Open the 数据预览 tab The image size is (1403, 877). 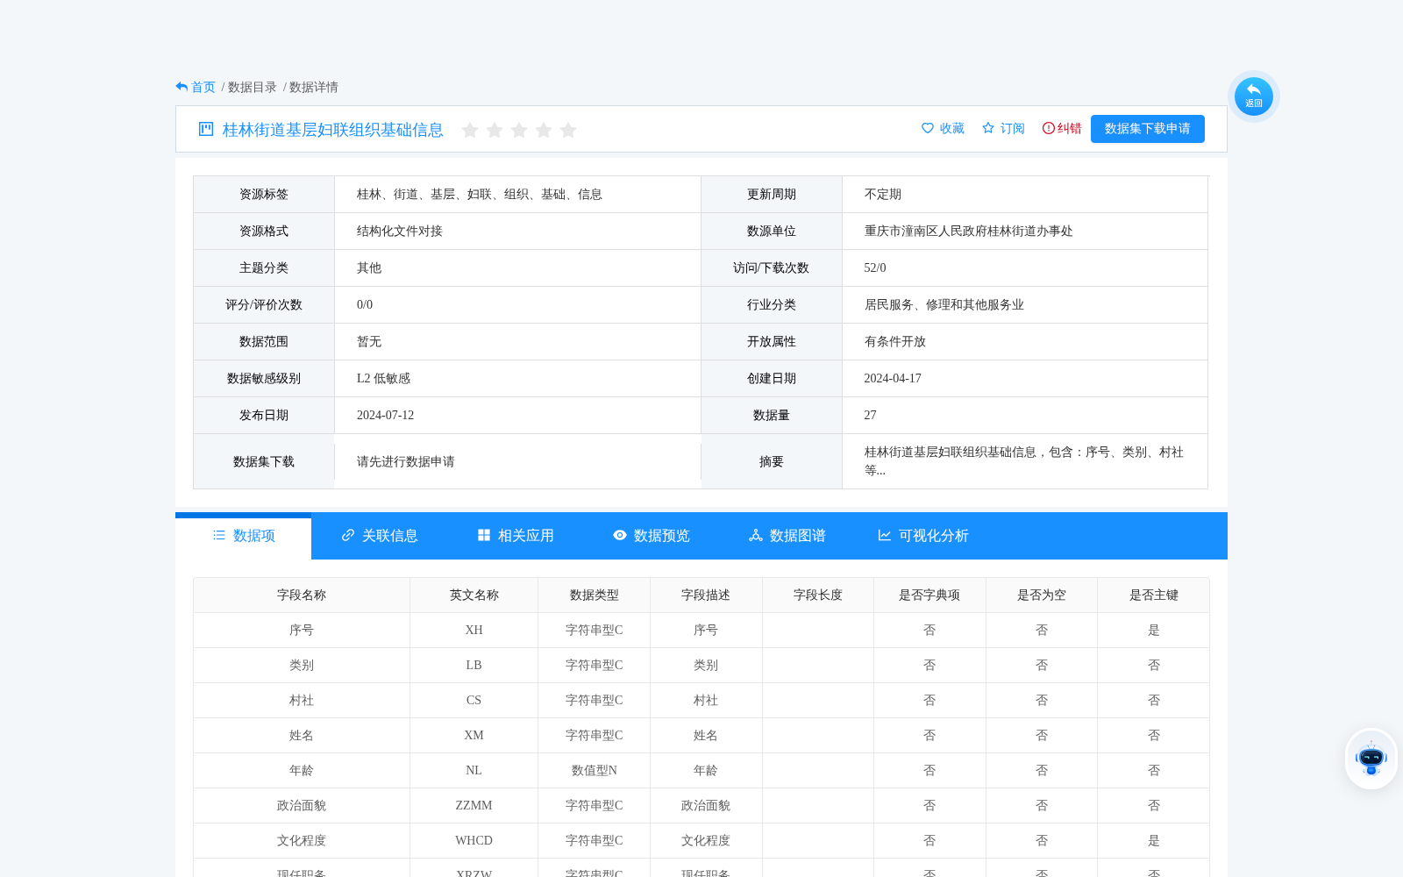[652, 536]
